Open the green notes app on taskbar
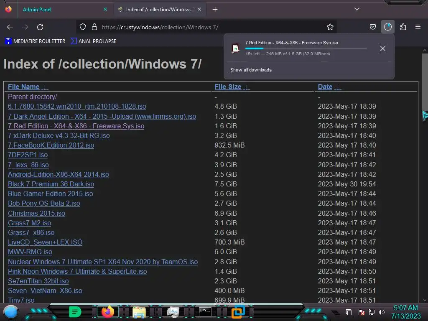The width and height of the screenshot is (428, 321). tap(75, 312)
